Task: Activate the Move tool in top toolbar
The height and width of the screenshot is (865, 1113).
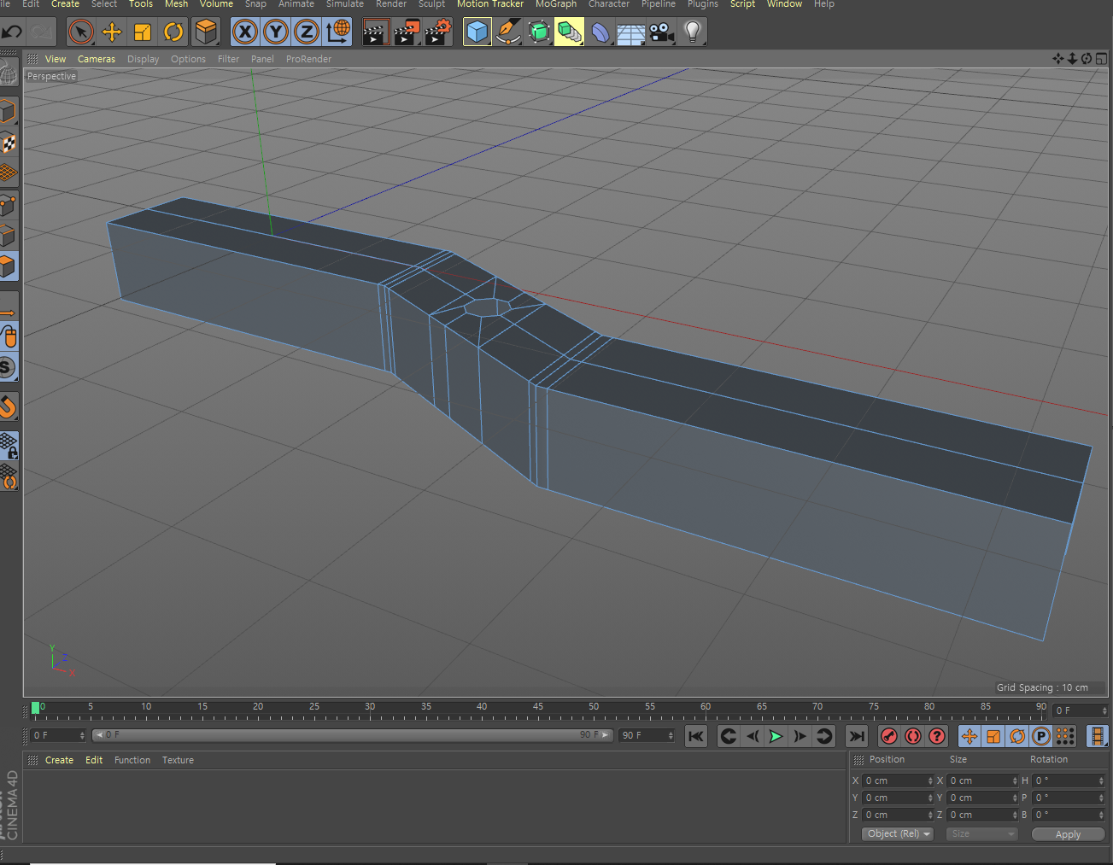Action: click(112, 32)
